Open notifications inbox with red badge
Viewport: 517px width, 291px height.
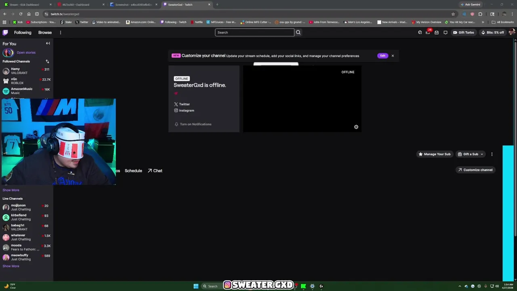[428, 32]
